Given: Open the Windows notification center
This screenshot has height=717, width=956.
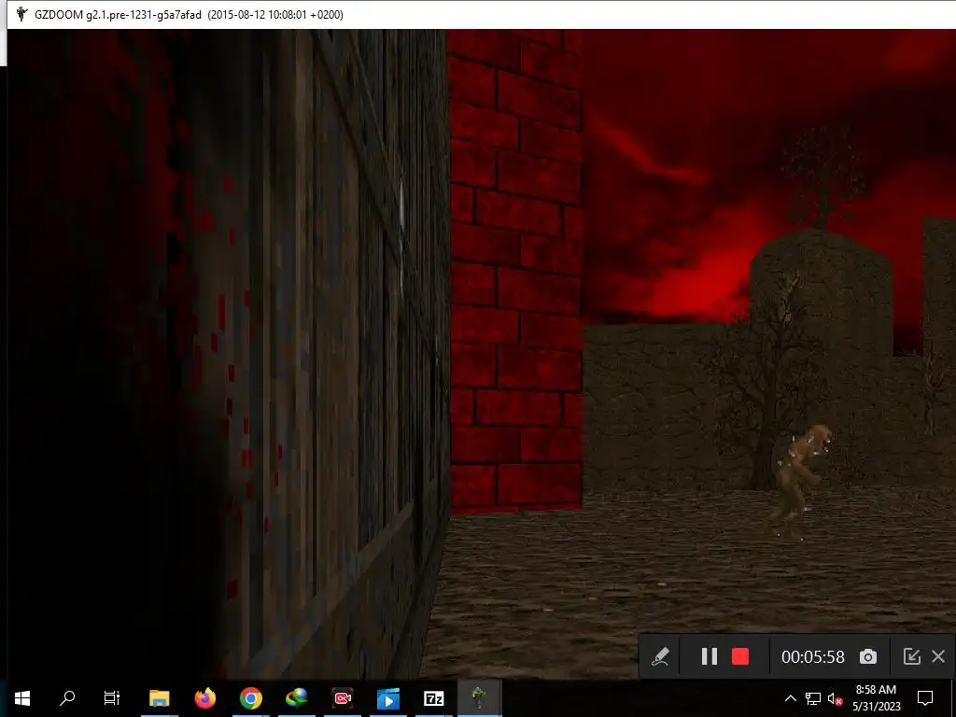Looking at the screenshot, I should click(x=925, y=698).
